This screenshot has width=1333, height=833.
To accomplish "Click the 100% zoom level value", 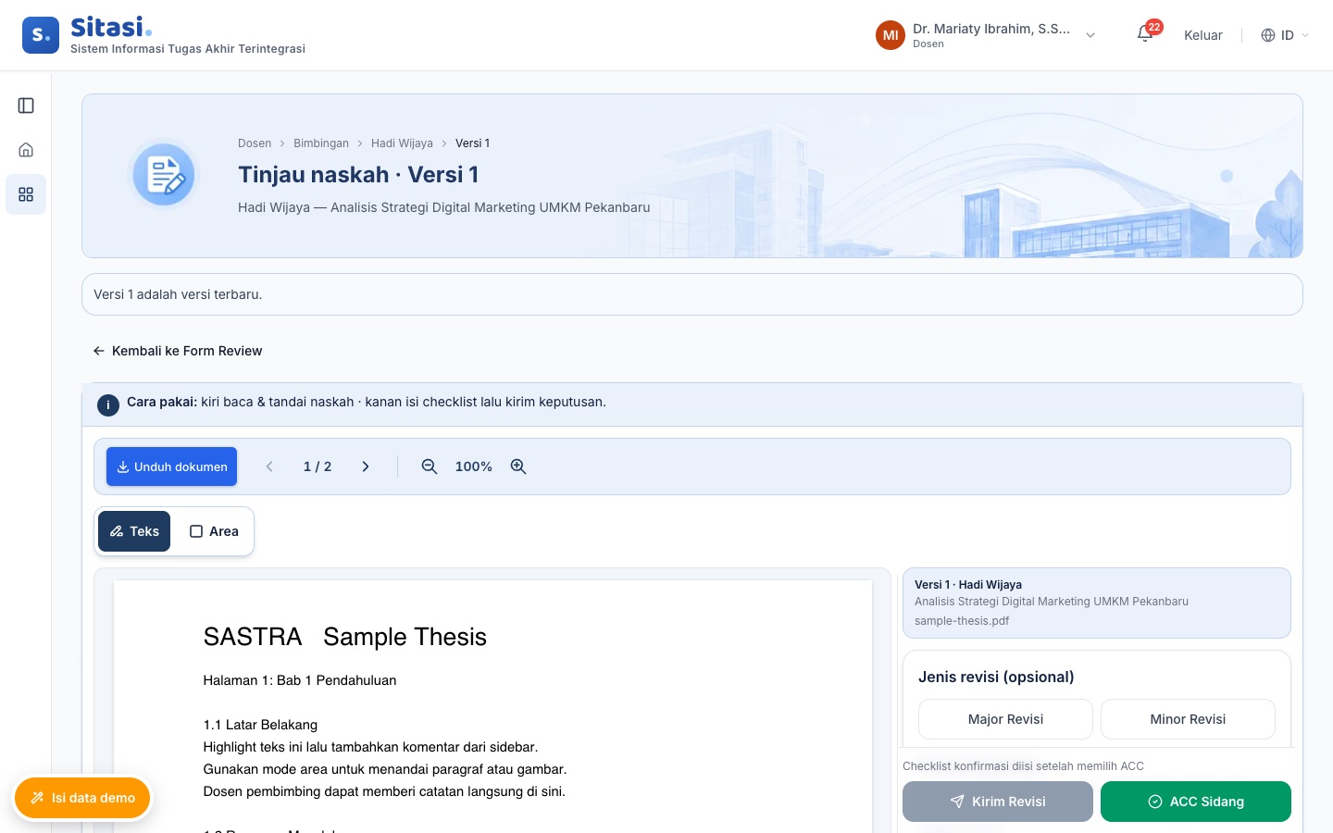I will coord(474,466).
